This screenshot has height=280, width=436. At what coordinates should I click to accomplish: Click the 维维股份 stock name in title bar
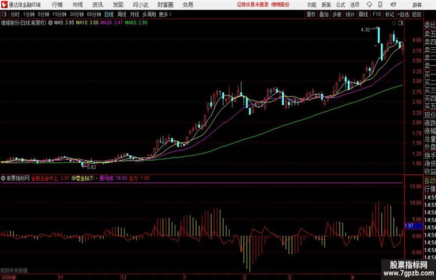(x=280, y=5)
